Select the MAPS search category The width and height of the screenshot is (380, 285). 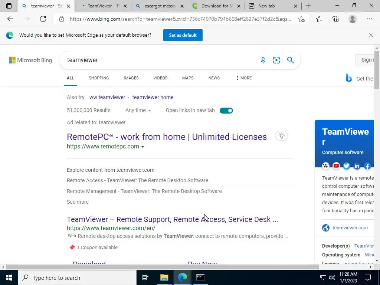[188, 78]
